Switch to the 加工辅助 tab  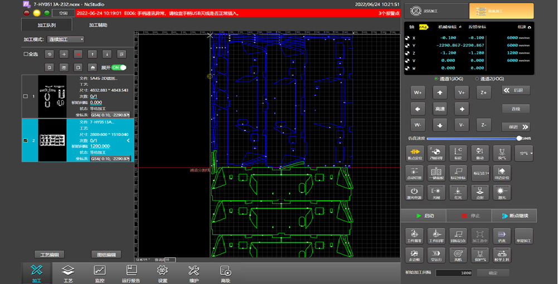98,25
